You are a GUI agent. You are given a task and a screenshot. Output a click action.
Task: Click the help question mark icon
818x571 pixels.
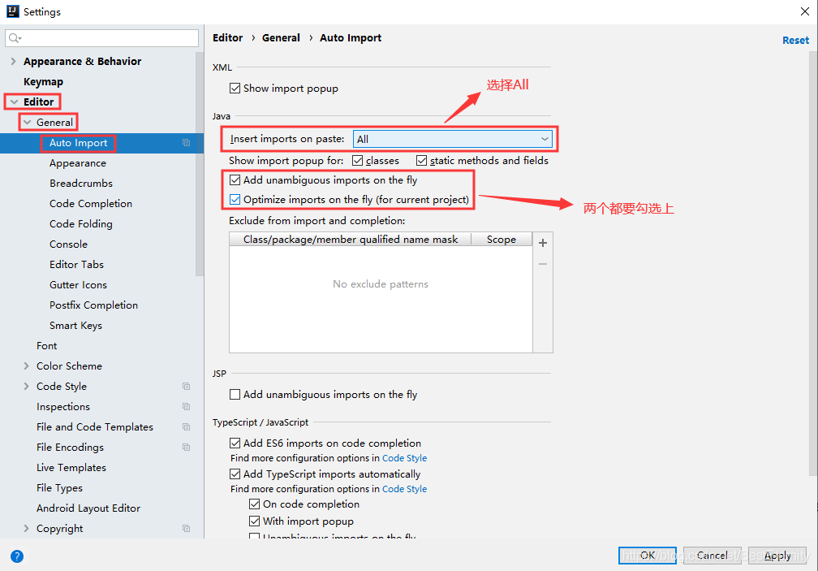coord(17,556)
